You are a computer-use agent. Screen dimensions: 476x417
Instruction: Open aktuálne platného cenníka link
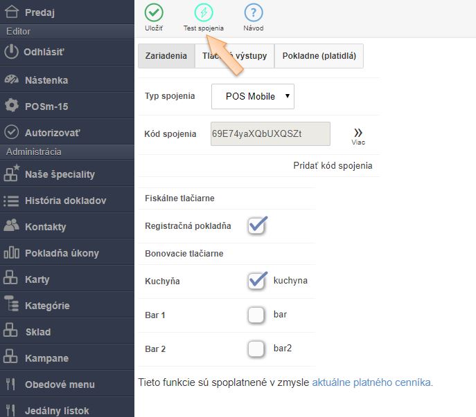[x=372, y=382]
